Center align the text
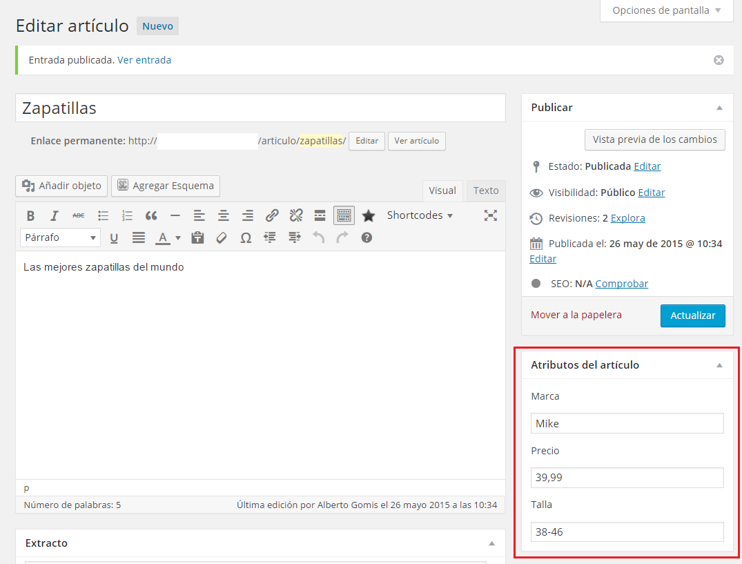The image size is (742, 564). point(224,216)
